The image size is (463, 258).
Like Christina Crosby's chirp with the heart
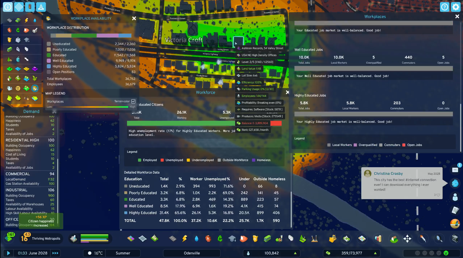(438, 195)
